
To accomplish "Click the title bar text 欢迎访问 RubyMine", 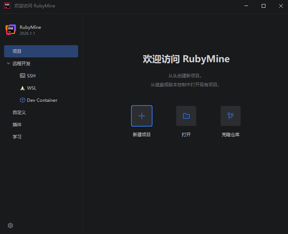I will (x=35, y=6).
